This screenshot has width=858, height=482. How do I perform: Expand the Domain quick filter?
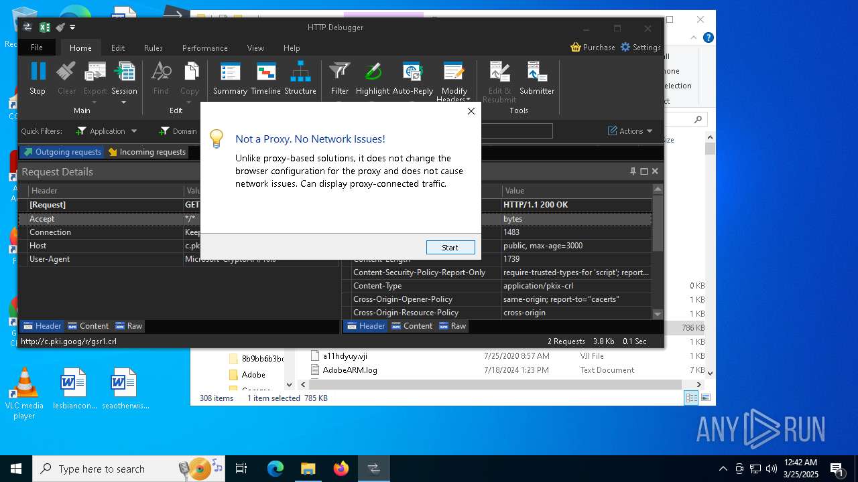click(x=178, y=131)
